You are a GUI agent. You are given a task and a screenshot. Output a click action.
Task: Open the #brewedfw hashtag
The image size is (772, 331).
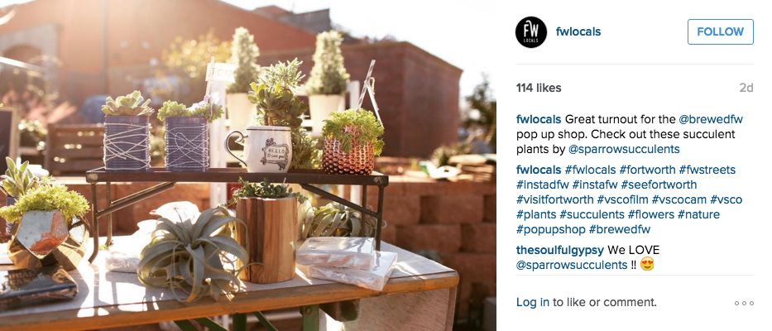click(x=620, y=229)
